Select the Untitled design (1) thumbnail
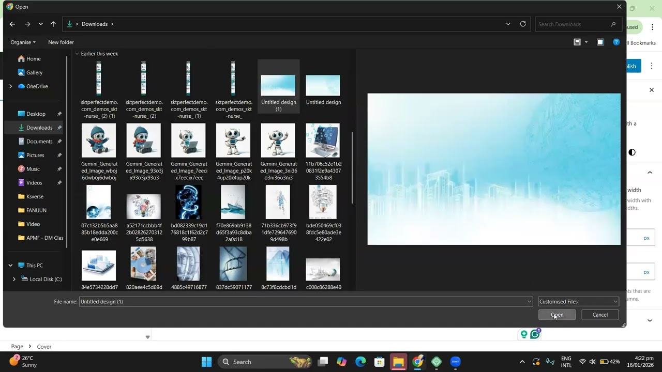Viewport: 662px width, 372px height. point(278,86)
